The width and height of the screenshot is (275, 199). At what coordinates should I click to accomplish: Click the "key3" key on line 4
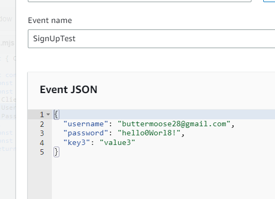[x=77, y=143]
